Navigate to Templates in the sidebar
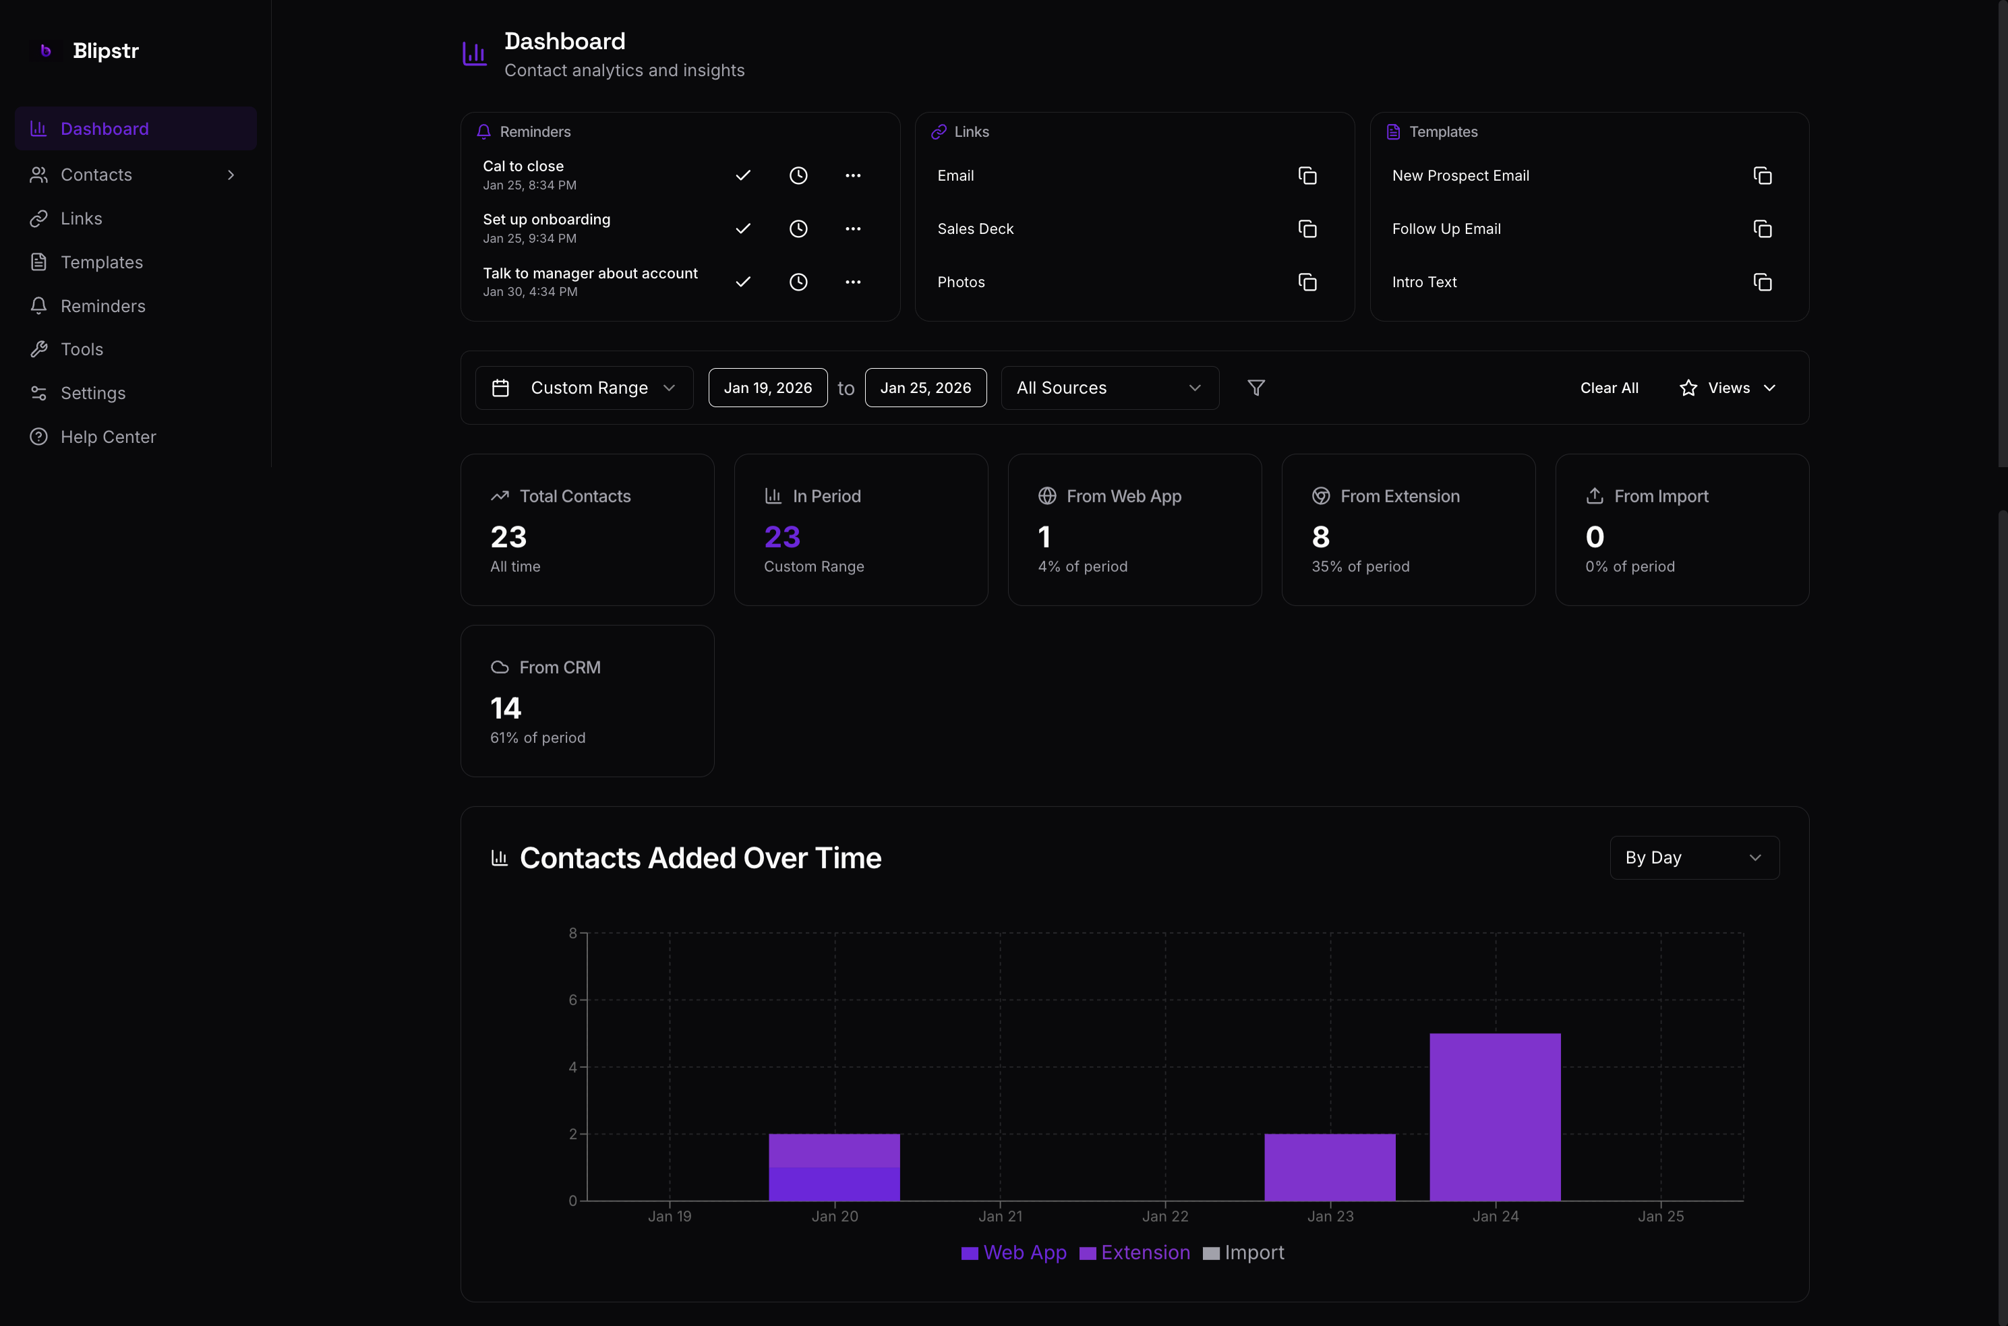This screenshot has height=1326, width=2008. point(102,262)
